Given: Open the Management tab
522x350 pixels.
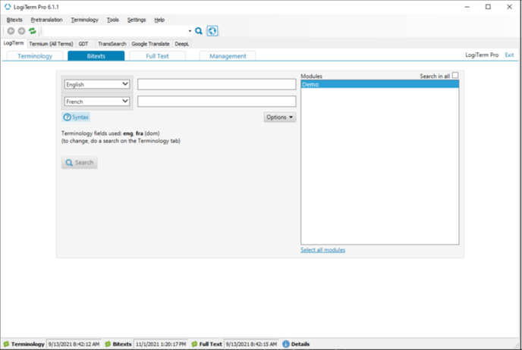Looking at the screenshot, I should tap(228, 56).
